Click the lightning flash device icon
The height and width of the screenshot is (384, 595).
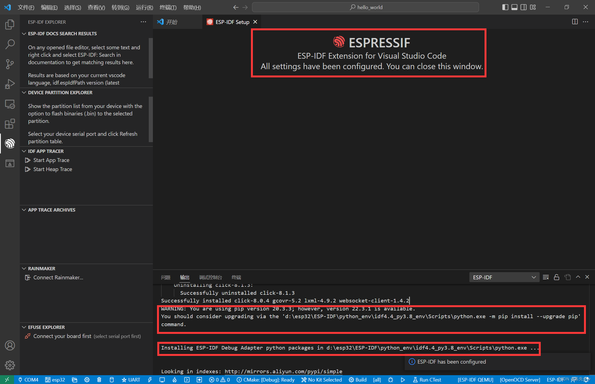click(x=150, y=380)
